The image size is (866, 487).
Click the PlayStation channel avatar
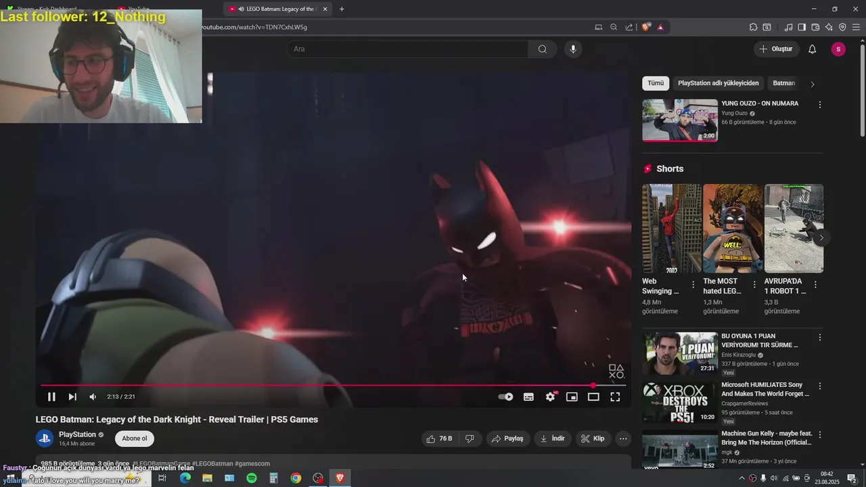click(45, 438)
